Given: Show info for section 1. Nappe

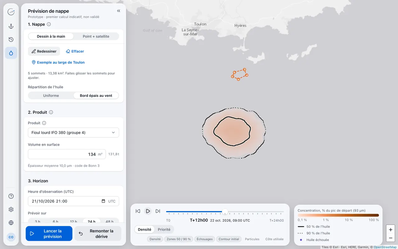Looking at the screenshot, I should [49, 24].
